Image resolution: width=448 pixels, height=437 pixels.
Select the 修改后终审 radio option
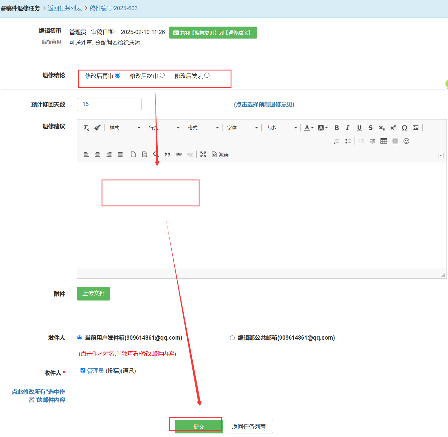click(x=162, y=75)
